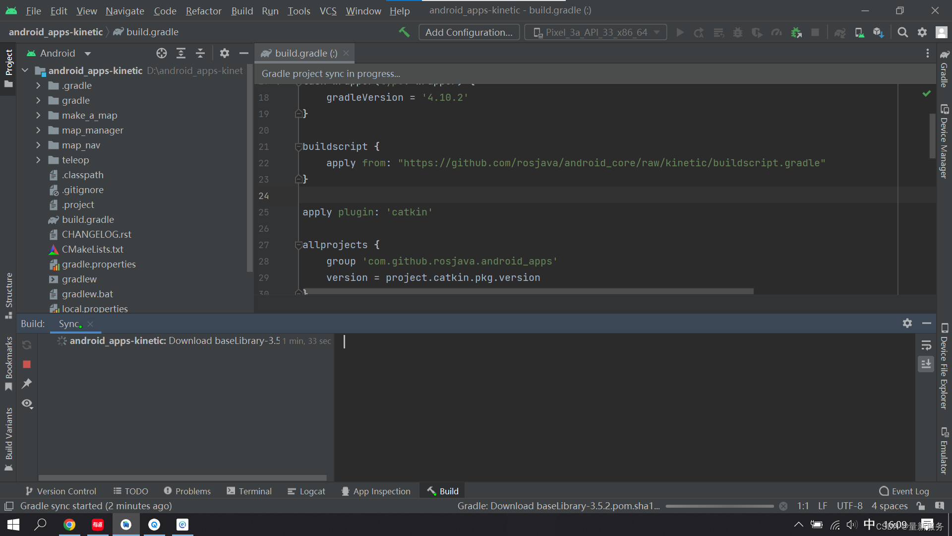Viewport: 952px width, 536px height.
Task: Stop the Gradle sync with red square
Action: (27, 364)
